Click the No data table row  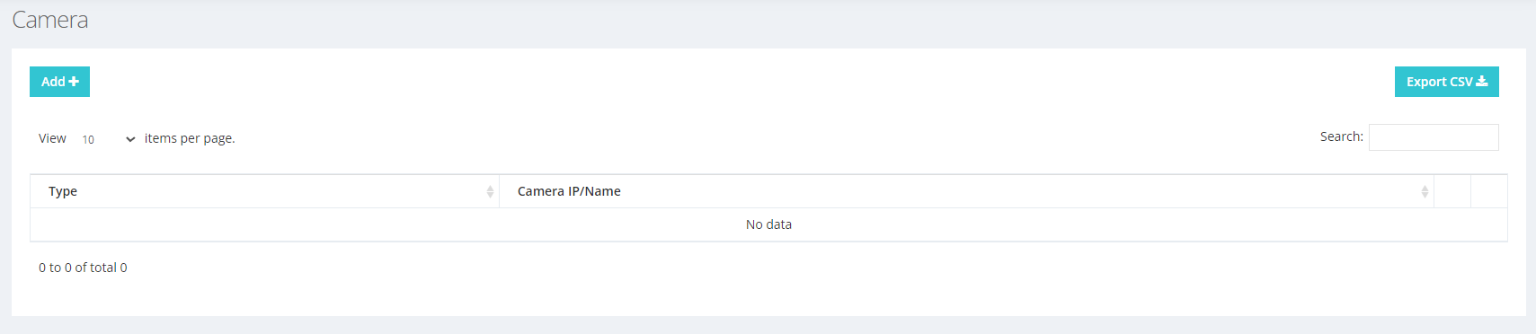pyautogui.click(x=768, y=224)
